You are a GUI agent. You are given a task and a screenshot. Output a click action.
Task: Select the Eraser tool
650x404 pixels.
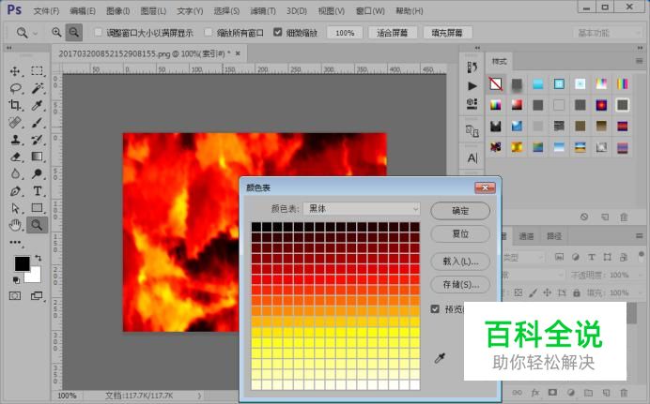[15, 157]
